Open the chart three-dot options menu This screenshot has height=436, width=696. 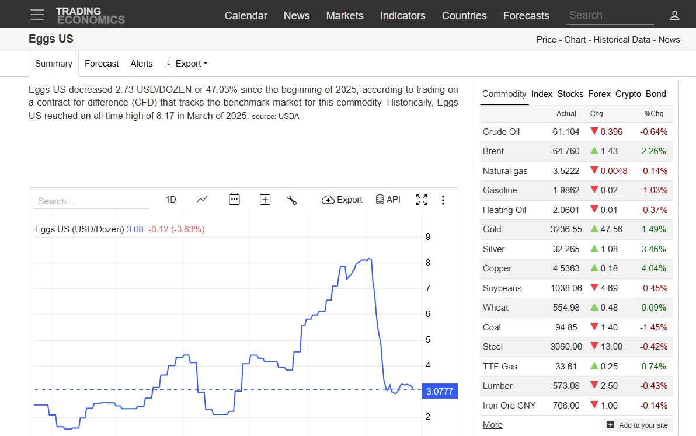tap(443, 200)
